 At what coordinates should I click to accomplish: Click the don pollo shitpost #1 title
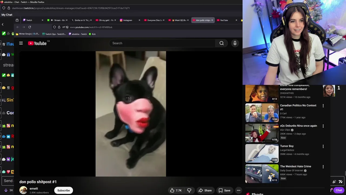[38, 182]
